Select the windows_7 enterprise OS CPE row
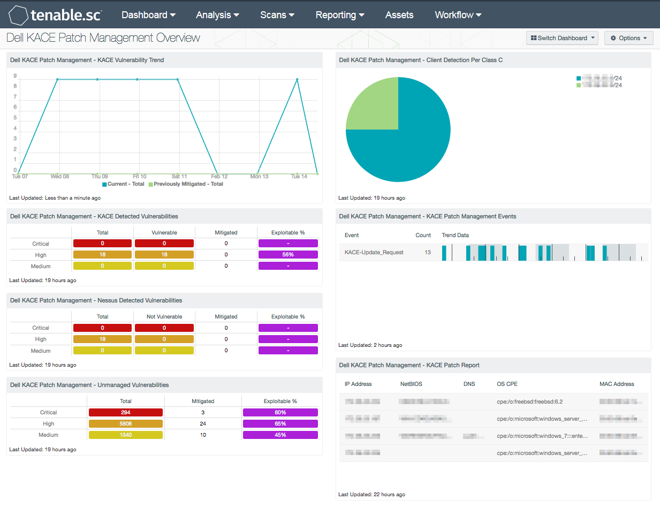Viewport: 660px width, 508px height. click(x=494, y=436)
